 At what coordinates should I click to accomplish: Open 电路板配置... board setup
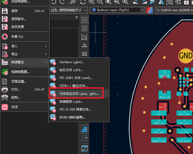pyautogui.click(x=24, y=72)
